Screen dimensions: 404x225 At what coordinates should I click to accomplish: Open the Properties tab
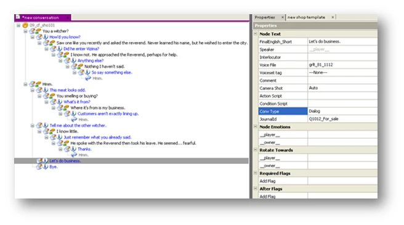[x=265, y=17]
